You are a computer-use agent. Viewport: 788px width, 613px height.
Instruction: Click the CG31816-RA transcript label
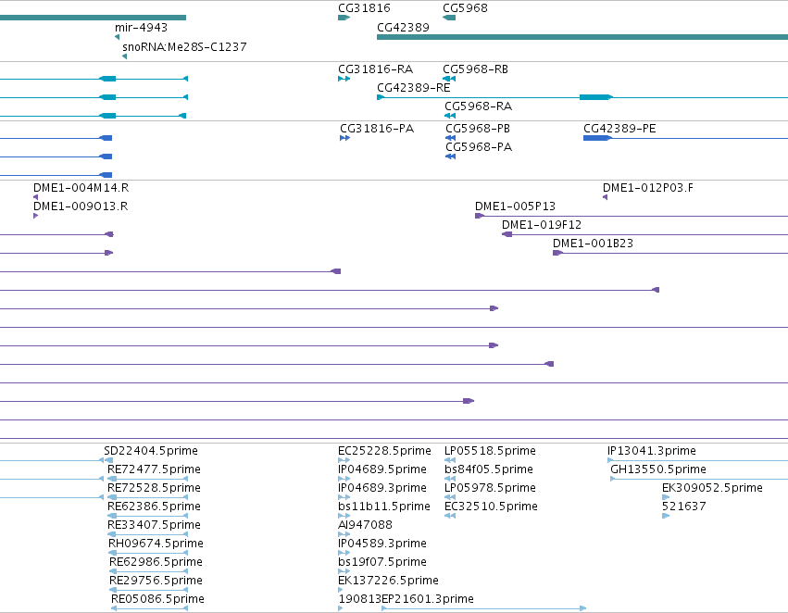point(375,69)
